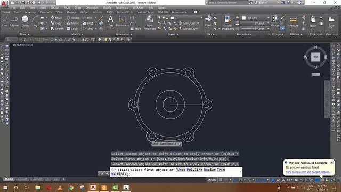Open File Explorer from taskbar
This screenshot has width=341, height=192.
point(38,187)
